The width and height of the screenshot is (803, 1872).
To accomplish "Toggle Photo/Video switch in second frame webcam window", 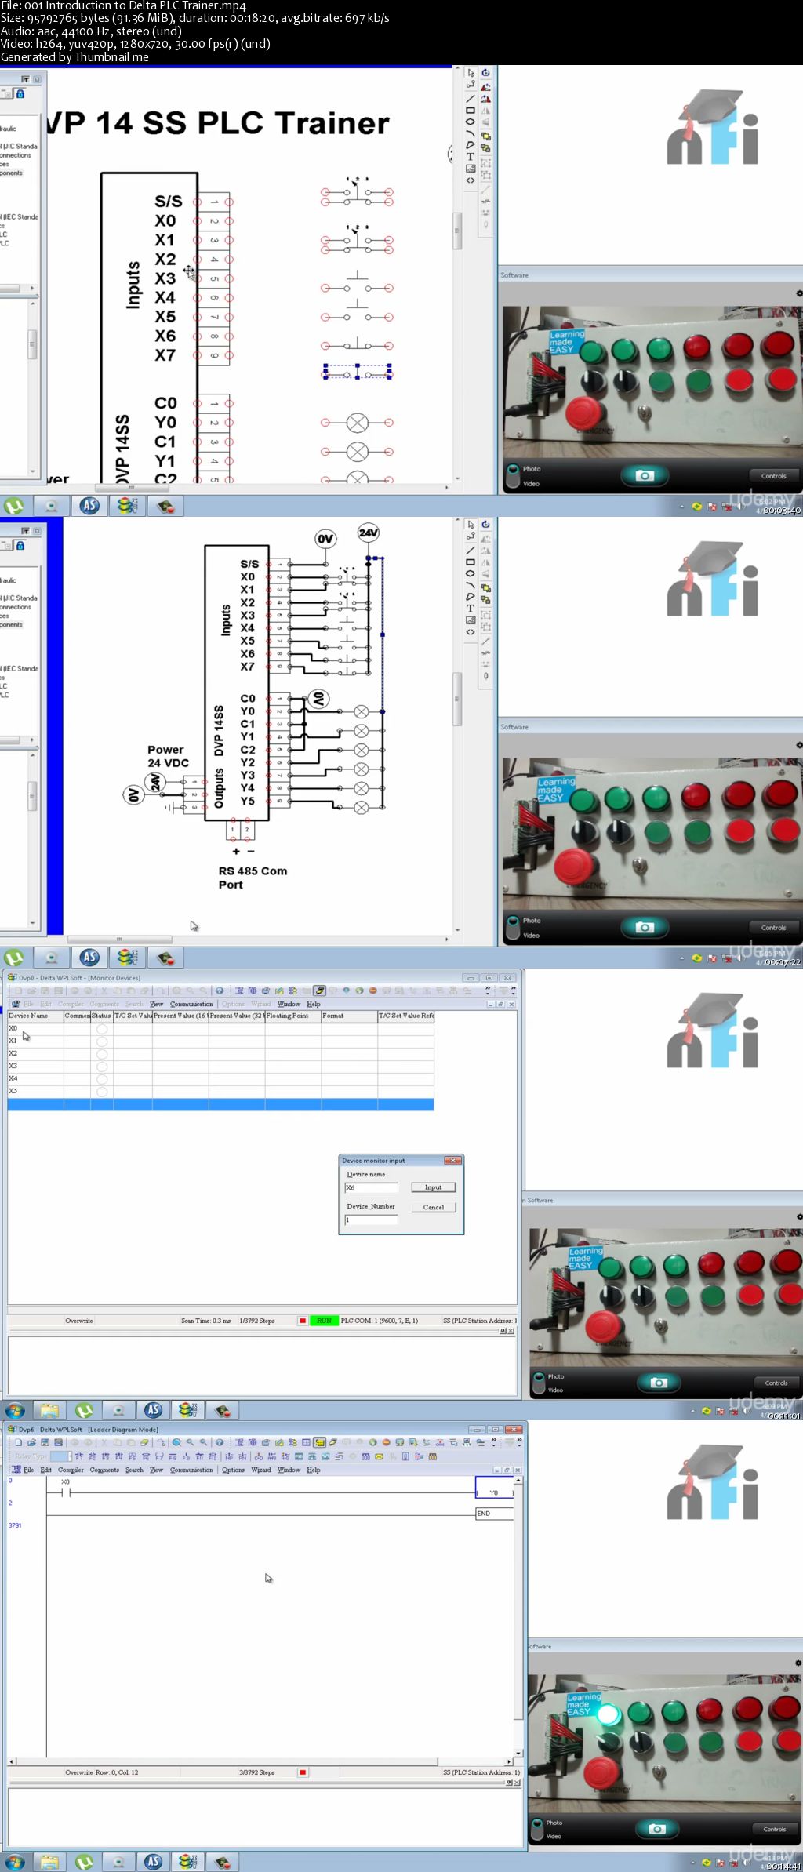I will coord(513,927).
